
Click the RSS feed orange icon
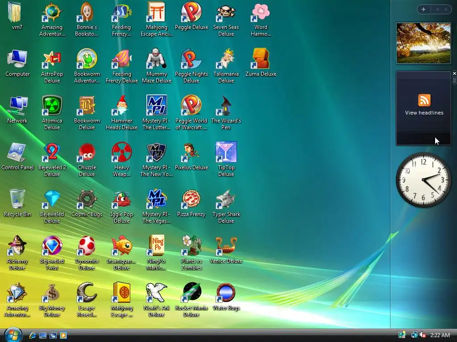click(x=424, y=100)
